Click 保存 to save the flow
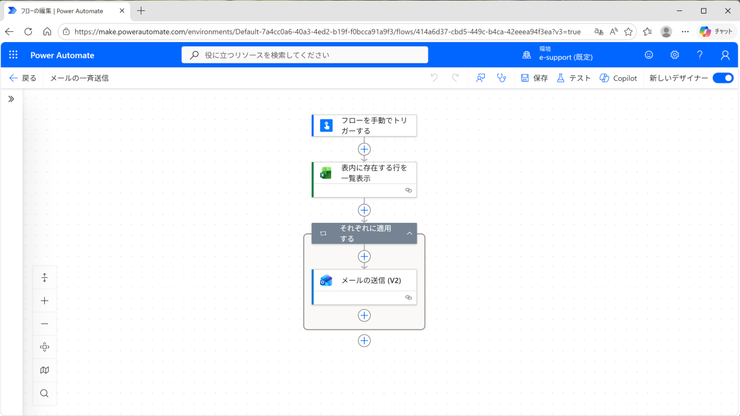This screenshot has width=740, height=416. coord(534,78)
